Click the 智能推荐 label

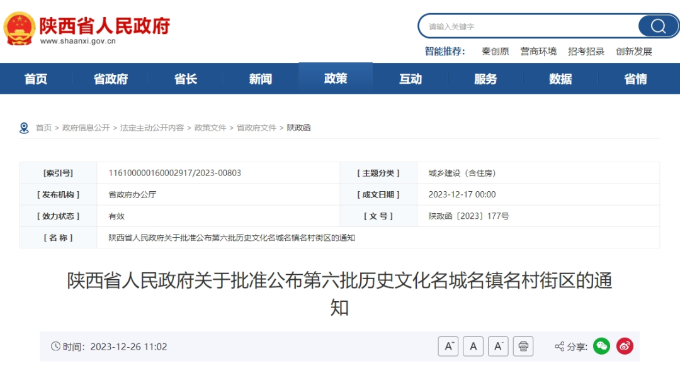point(445,52)
